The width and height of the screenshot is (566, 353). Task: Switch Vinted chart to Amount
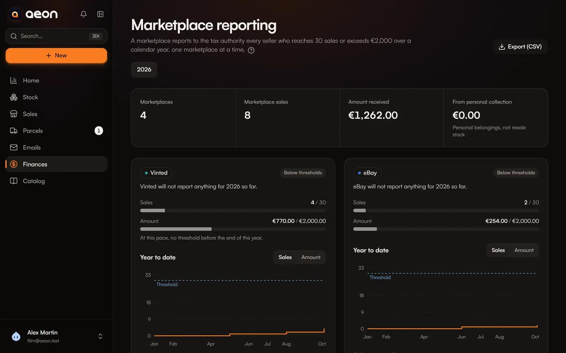point(311,257)
